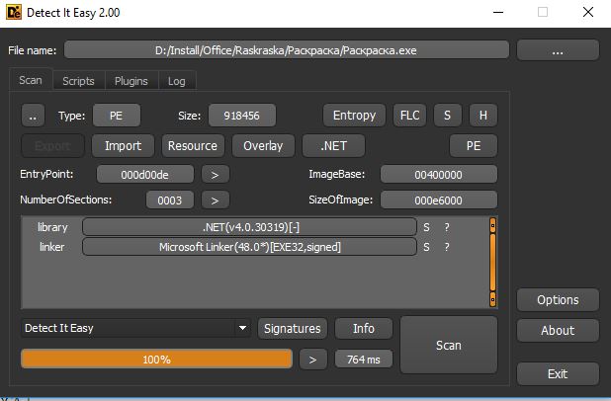Click the H hex button
This screenshot has width=611, height=401.
482,116
